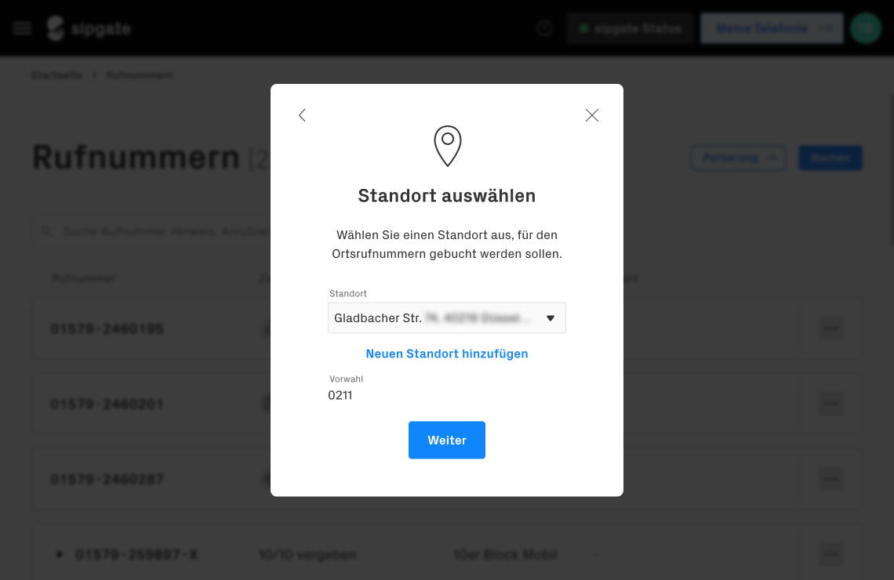This screenshot has height=580, width=894.
Task: Expand the 01579-259897-X number block
Action: (60, 554)
